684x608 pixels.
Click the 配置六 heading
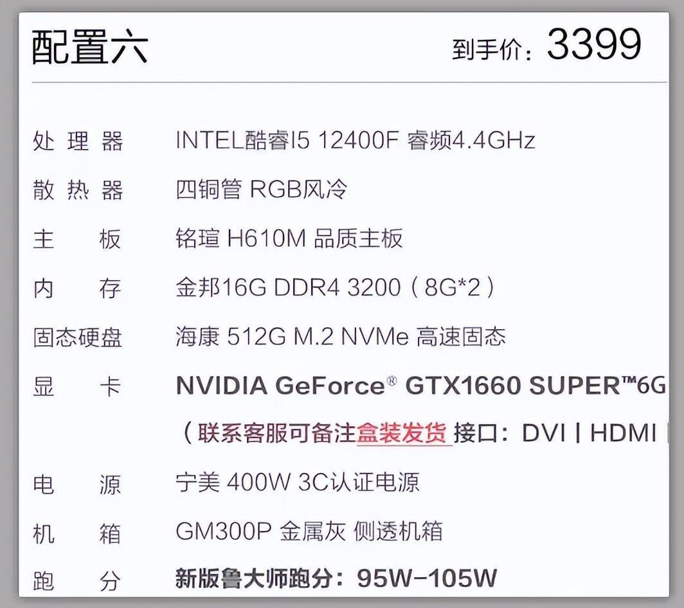(90, 47)
